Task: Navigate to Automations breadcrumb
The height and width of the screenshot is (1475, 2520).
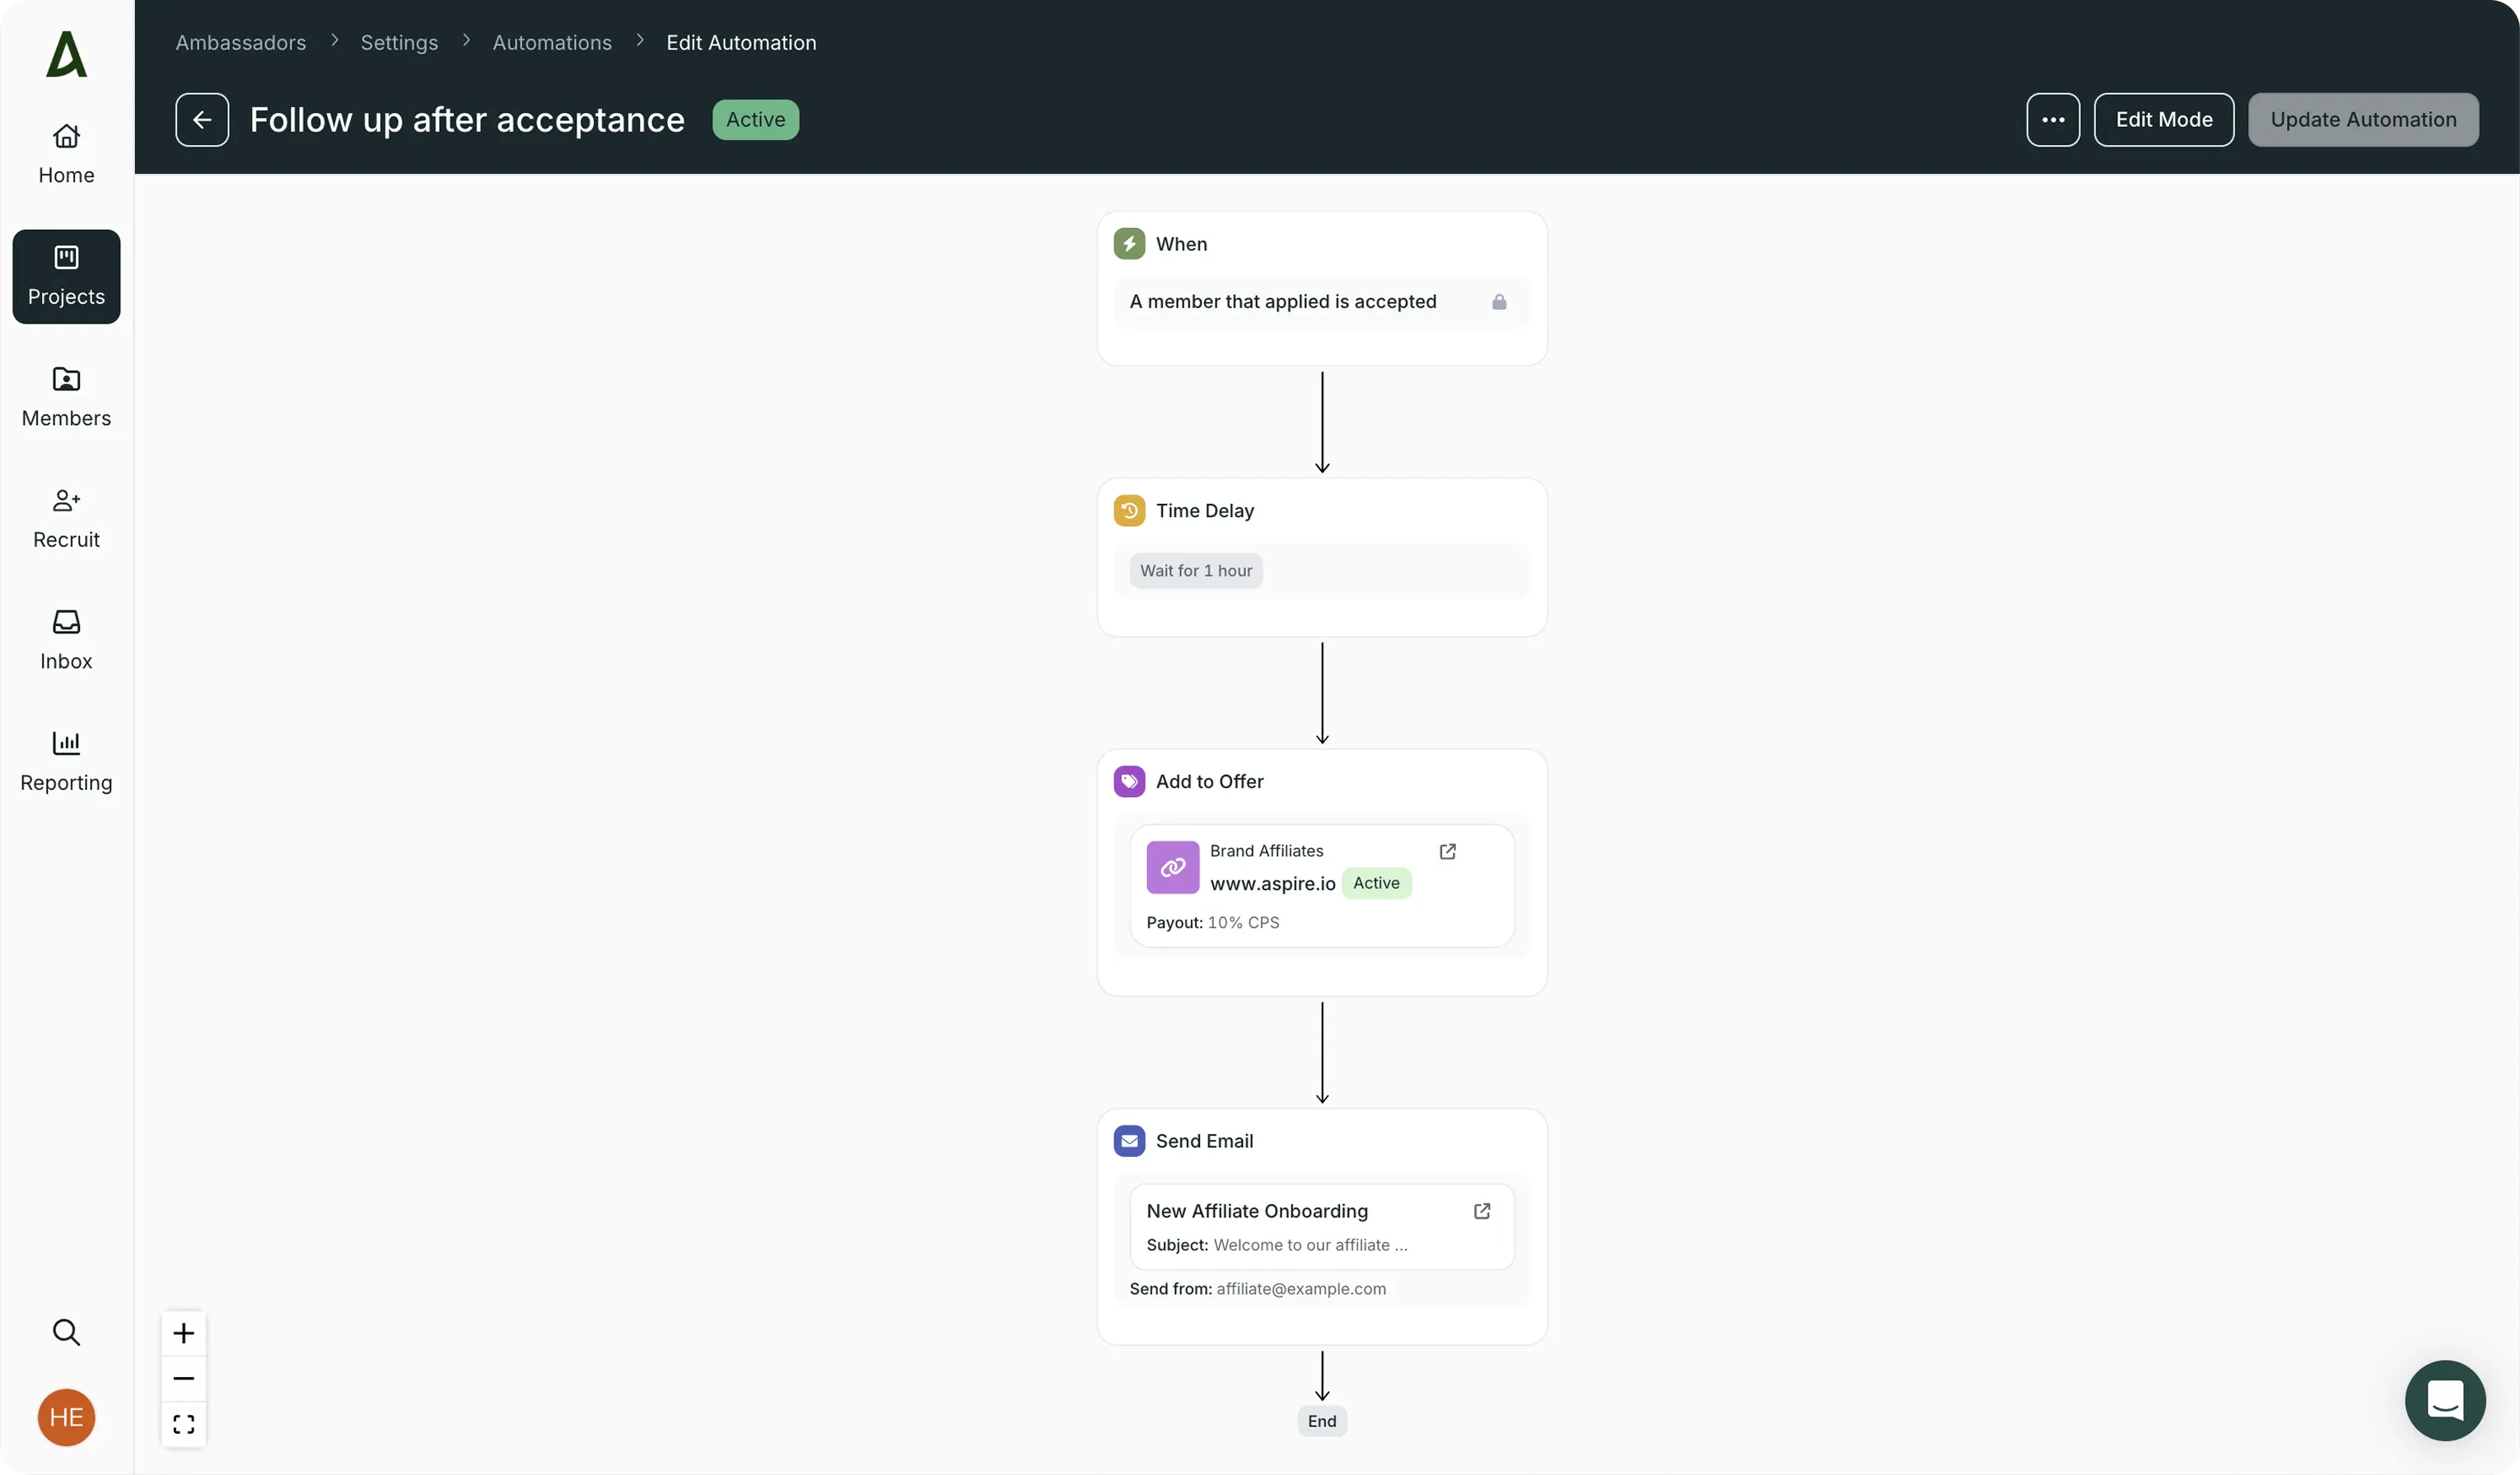Action: [x=552, y=43]
